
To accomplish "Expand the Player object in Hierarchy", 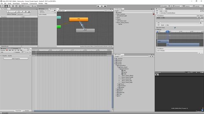I will 116,19.
